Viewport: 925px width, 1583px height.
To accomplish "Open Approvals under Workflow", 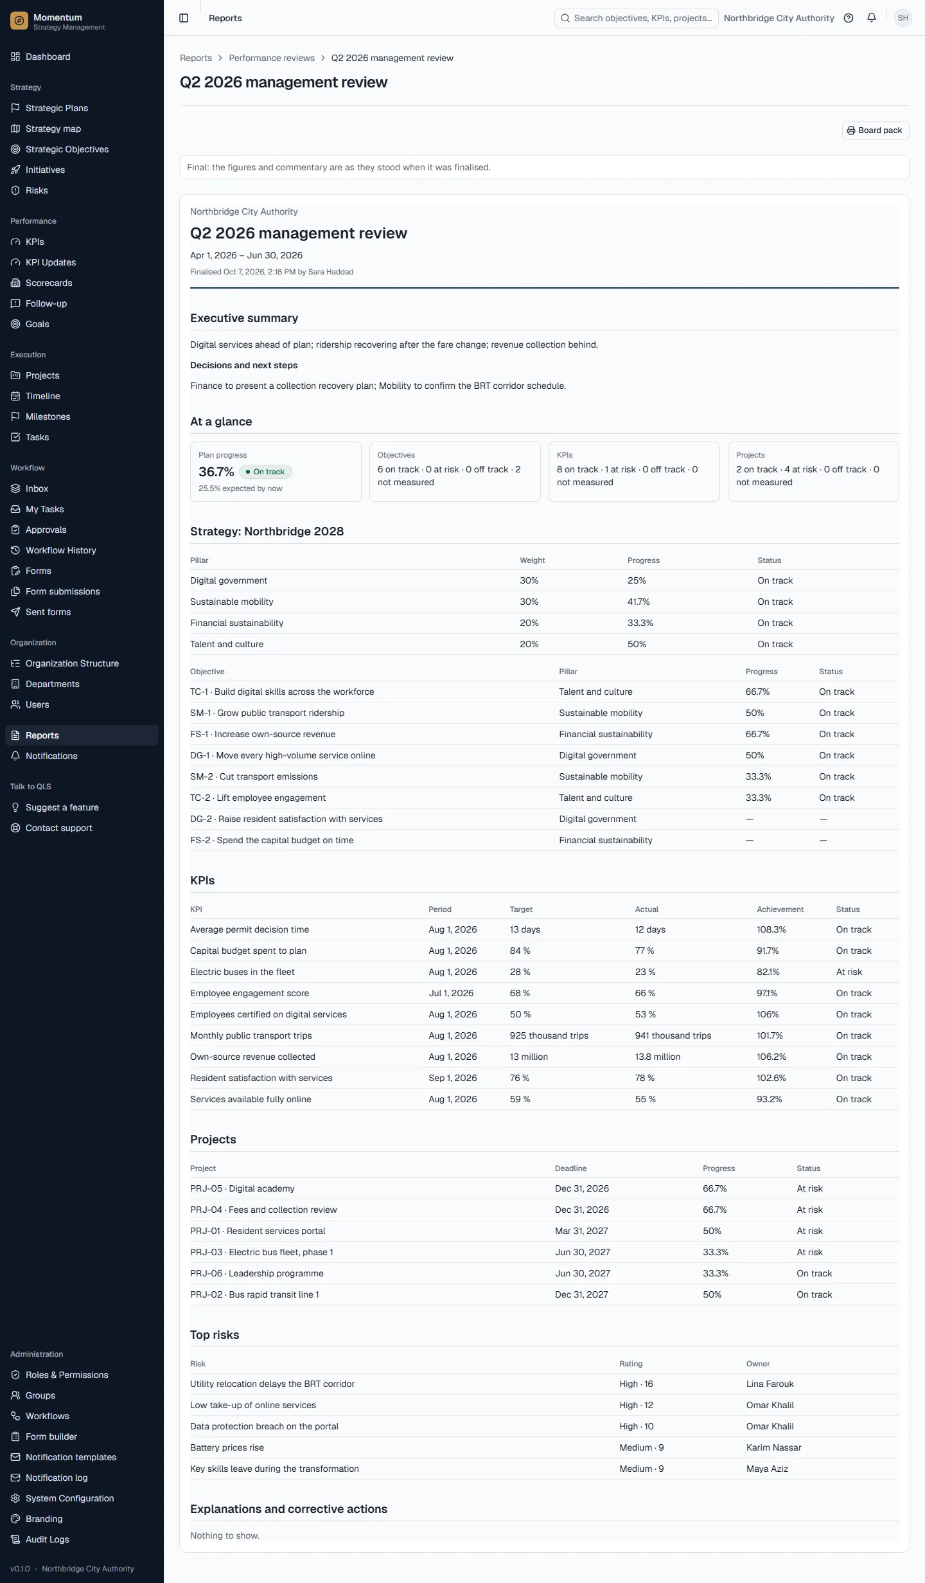I will point(82,530).
